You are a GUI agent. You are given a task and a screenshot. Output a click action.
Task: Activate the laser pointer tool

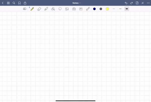88,9
